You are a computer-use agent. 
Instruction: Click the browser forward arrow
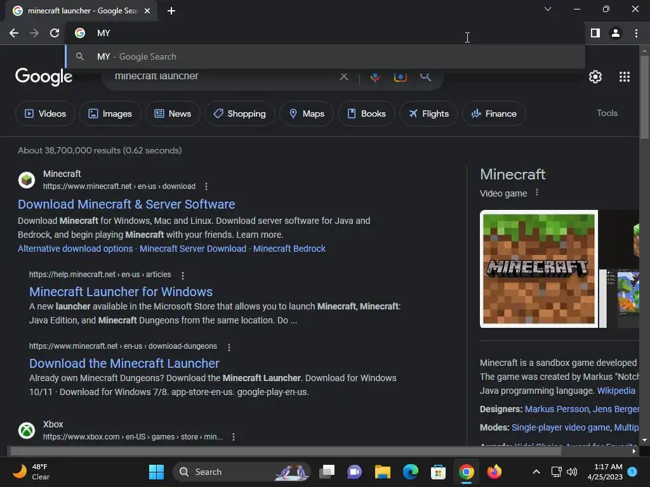[x=34, y=33]
